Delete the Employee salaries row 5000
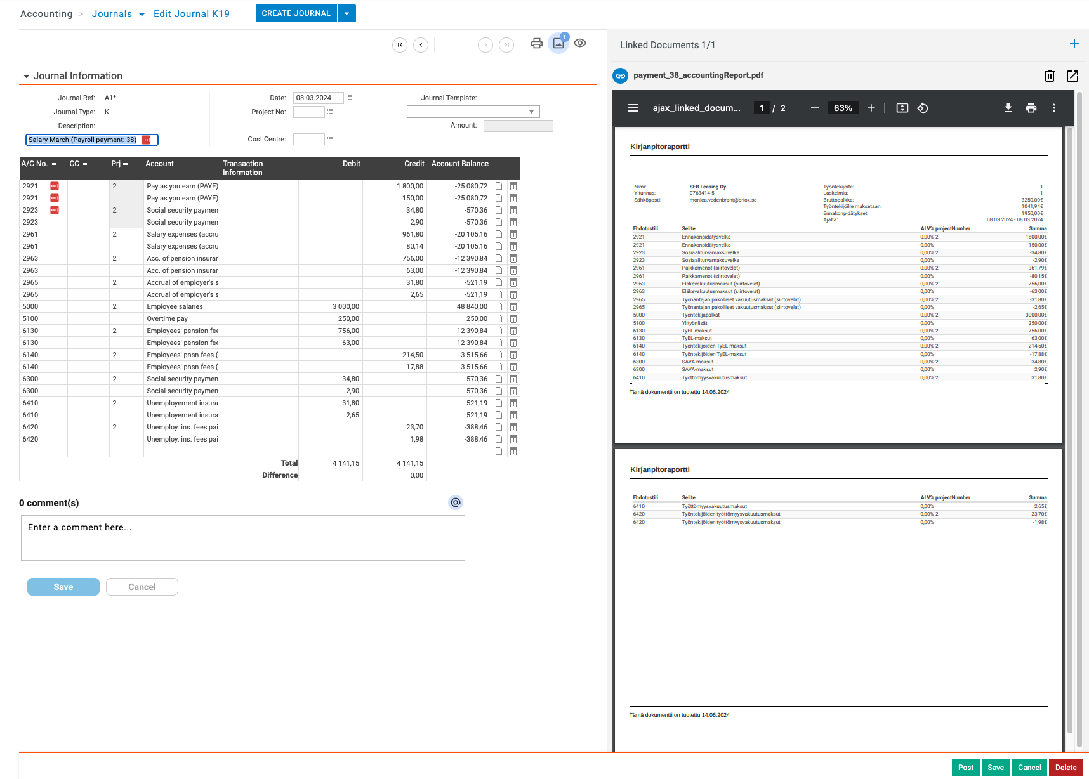Image resolution: width=1089 pixels, height=779 pixels. coord(513,307)
